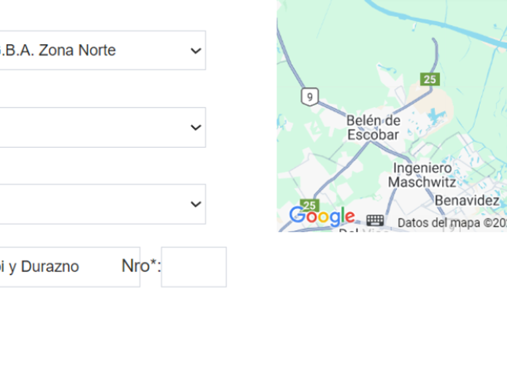The height and width of the screenshot is (380, 507).
Task: Expand the empty dropdown above the street field
Action: point(99,204)
